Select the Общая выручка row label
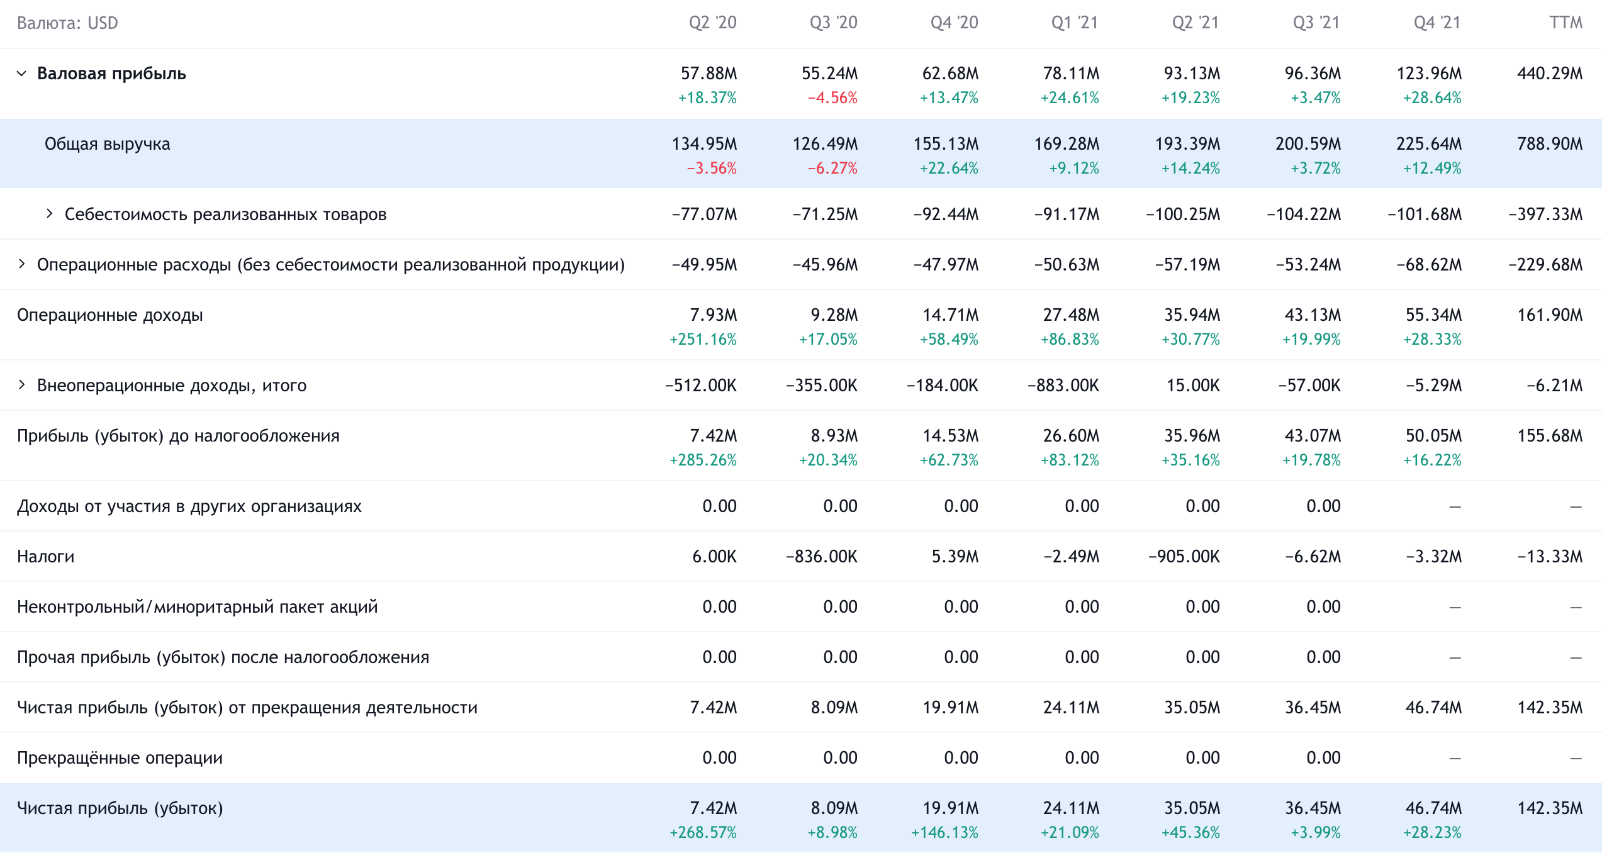Viewport: 1602px width, 853px height. click(x=108, y=144)
